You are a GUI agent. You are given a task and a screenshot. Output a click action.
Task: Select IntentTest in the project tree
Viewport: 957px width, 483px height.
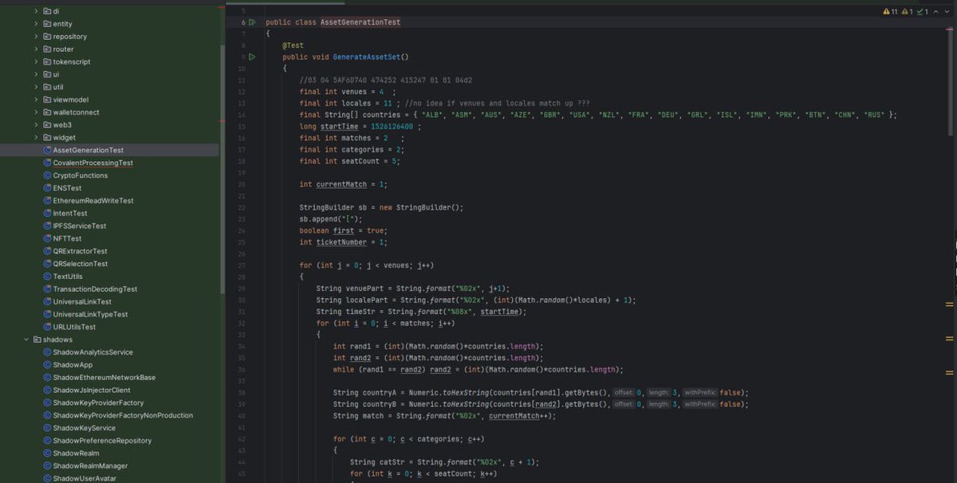(70, 214)
